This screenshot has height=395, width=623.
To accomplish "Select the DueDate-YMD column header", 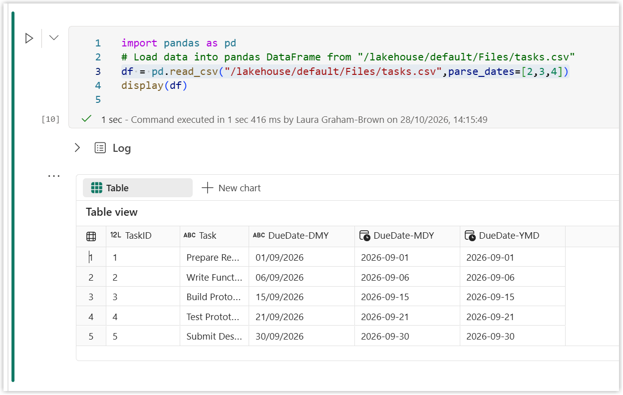I will click(x=513, y=236).
